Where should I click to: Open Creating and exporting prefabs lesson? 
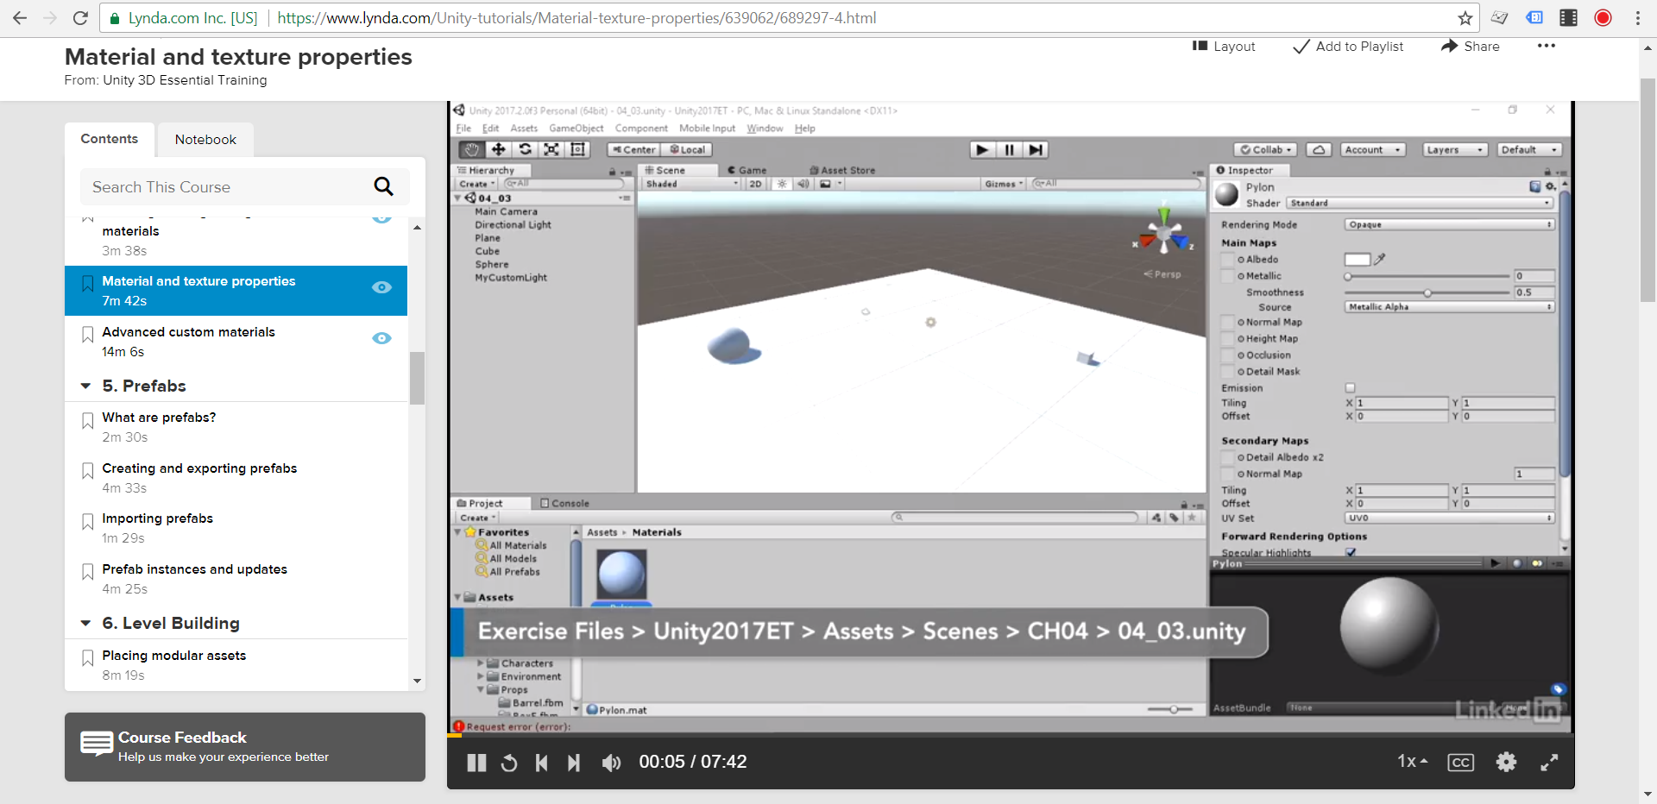(199, 468)
